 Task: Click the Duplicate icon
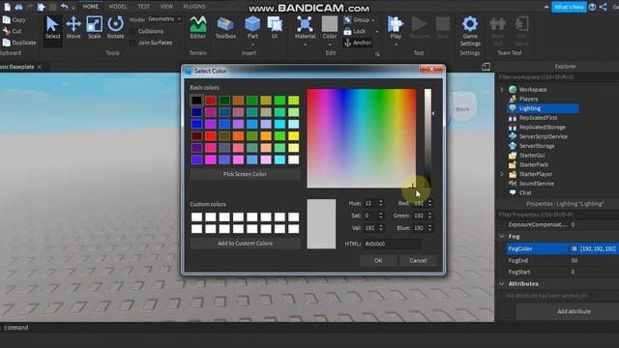pyautogui.click(x=7, y=43)
